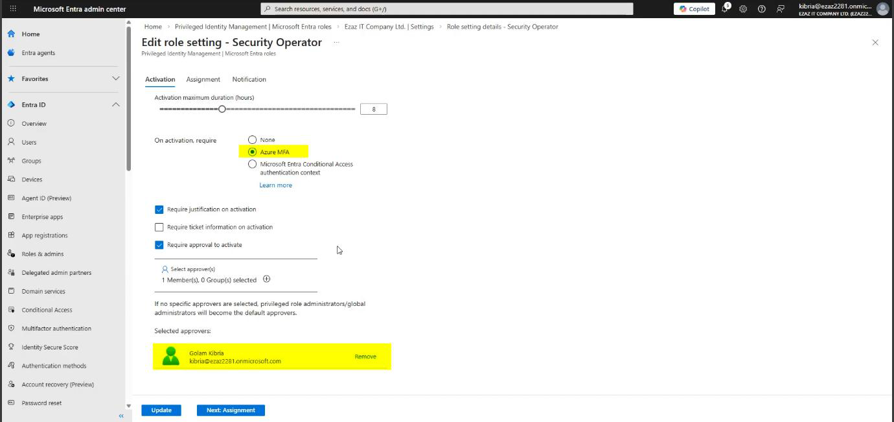Open Ezaz IT Company Ltd. Settings breadcrumb

[389, 27]
